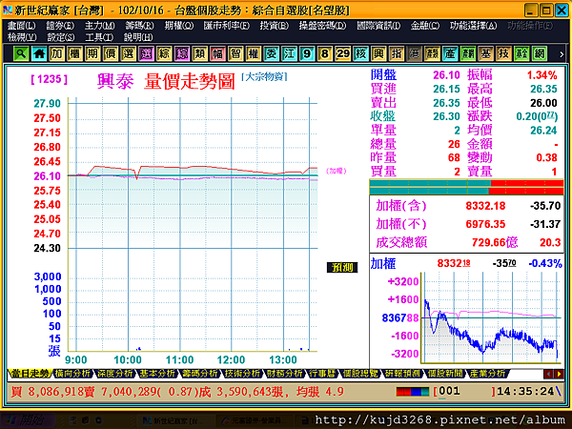Go to the home icon in toolbar
The height and width of the screenshot is (429, 572).
pos(39,54)
